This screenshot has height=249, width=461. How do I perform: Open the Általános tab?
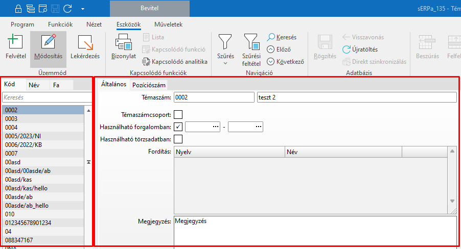coord(114,84)
